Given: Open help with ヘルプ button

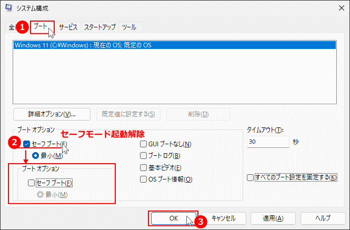Looking at the screenshot, I should pyautogui.click(x=323, y=218).
